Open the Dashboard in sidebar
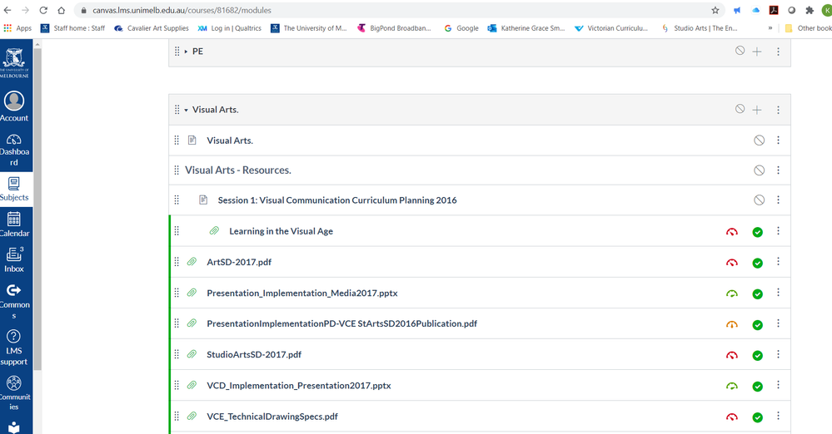 [14, 148]
